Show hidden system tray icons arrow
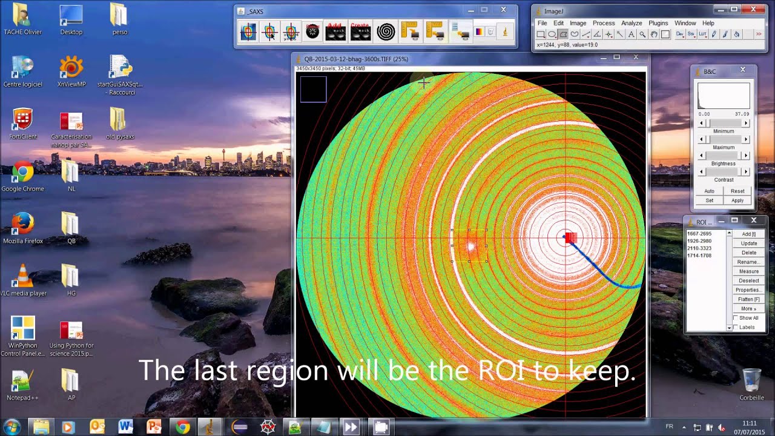The image size is (775, 436). [684, 427]
